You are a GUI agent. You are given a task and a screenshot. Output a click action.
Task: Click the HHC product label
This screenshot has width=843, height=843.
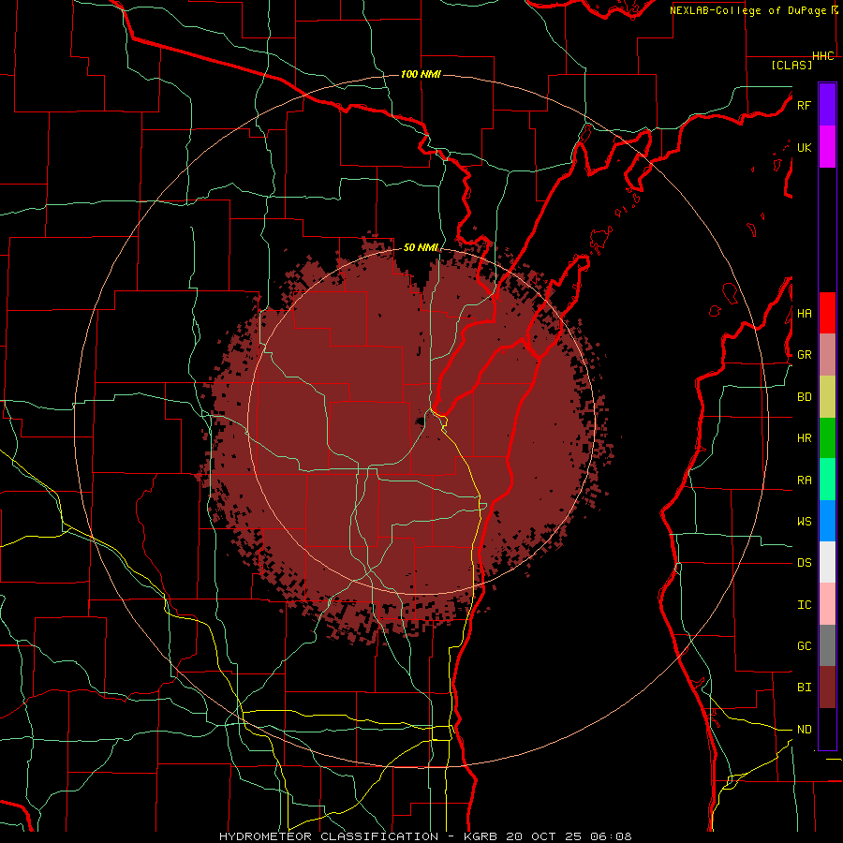tap(823, 56)
